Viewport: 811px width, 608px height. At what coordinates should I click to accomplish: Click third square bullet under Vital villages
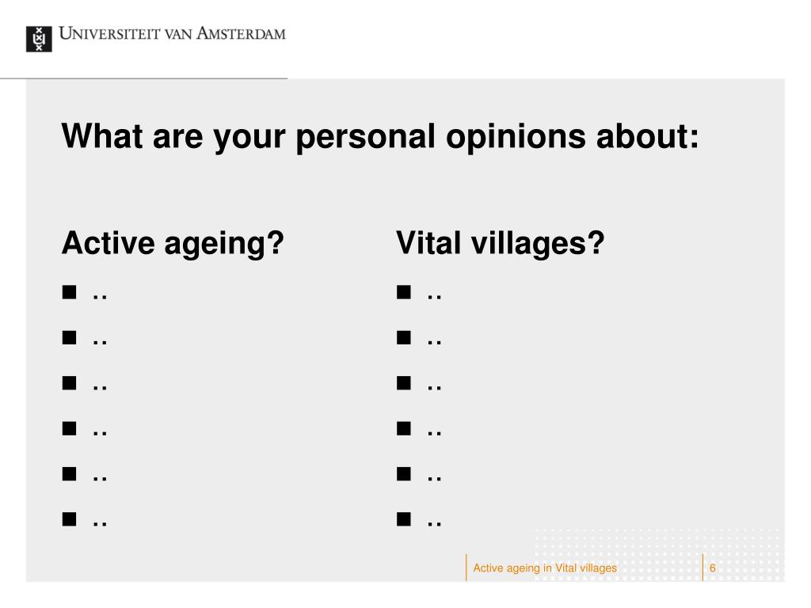(x=404, y=383)
